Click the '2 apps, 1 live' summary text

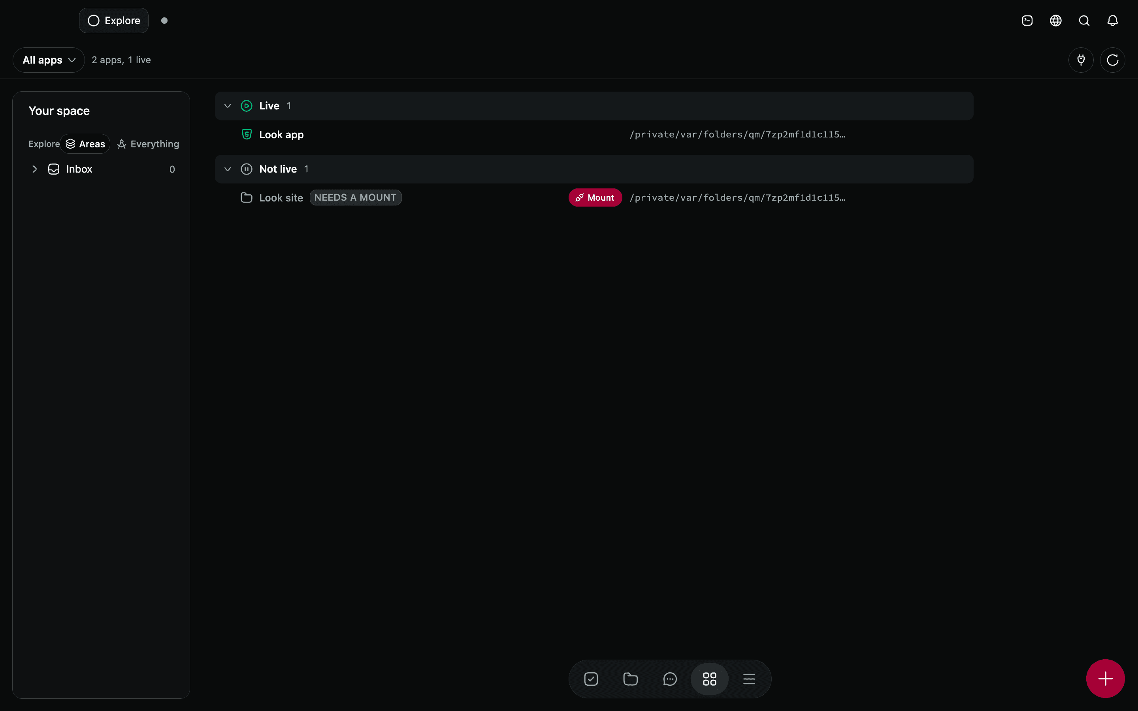click(x=121, y=60)
